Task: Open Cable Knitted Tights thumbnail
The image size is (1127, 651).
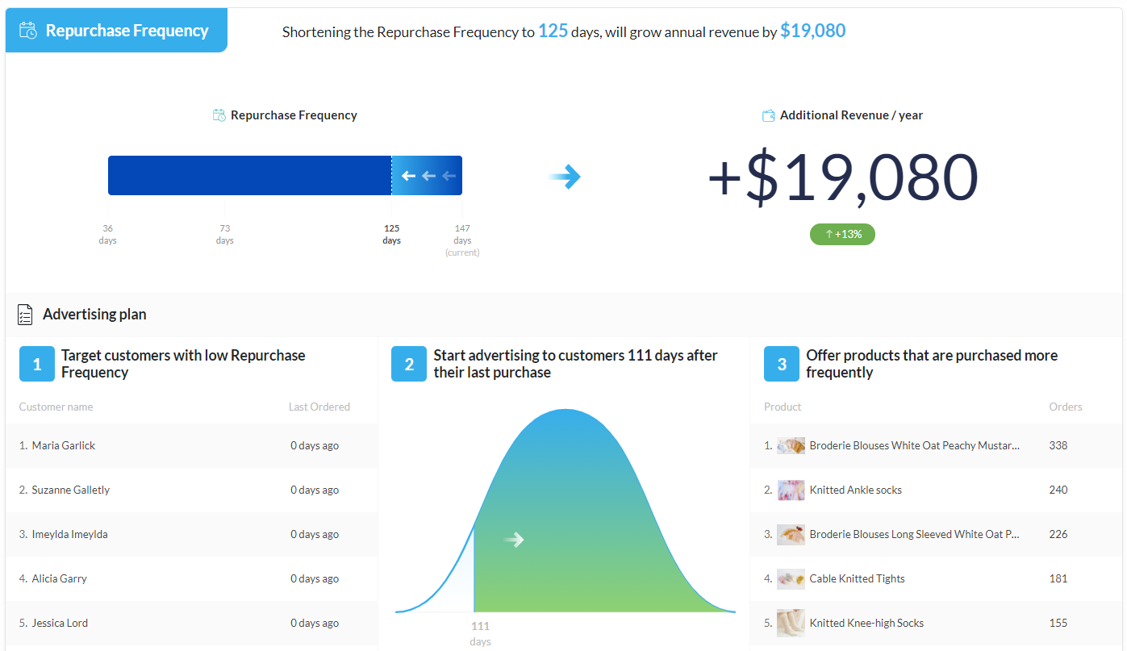Action: 791,578
